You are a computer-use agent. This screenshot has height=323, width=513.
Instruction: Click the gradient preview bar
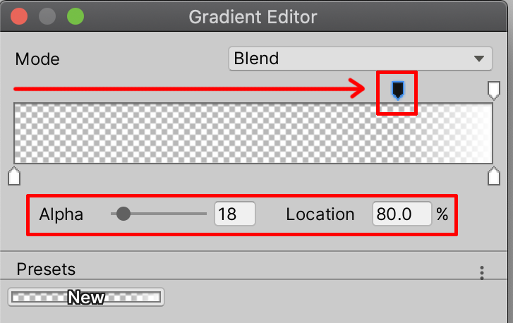pyautogui.click(x=212, y=133)
